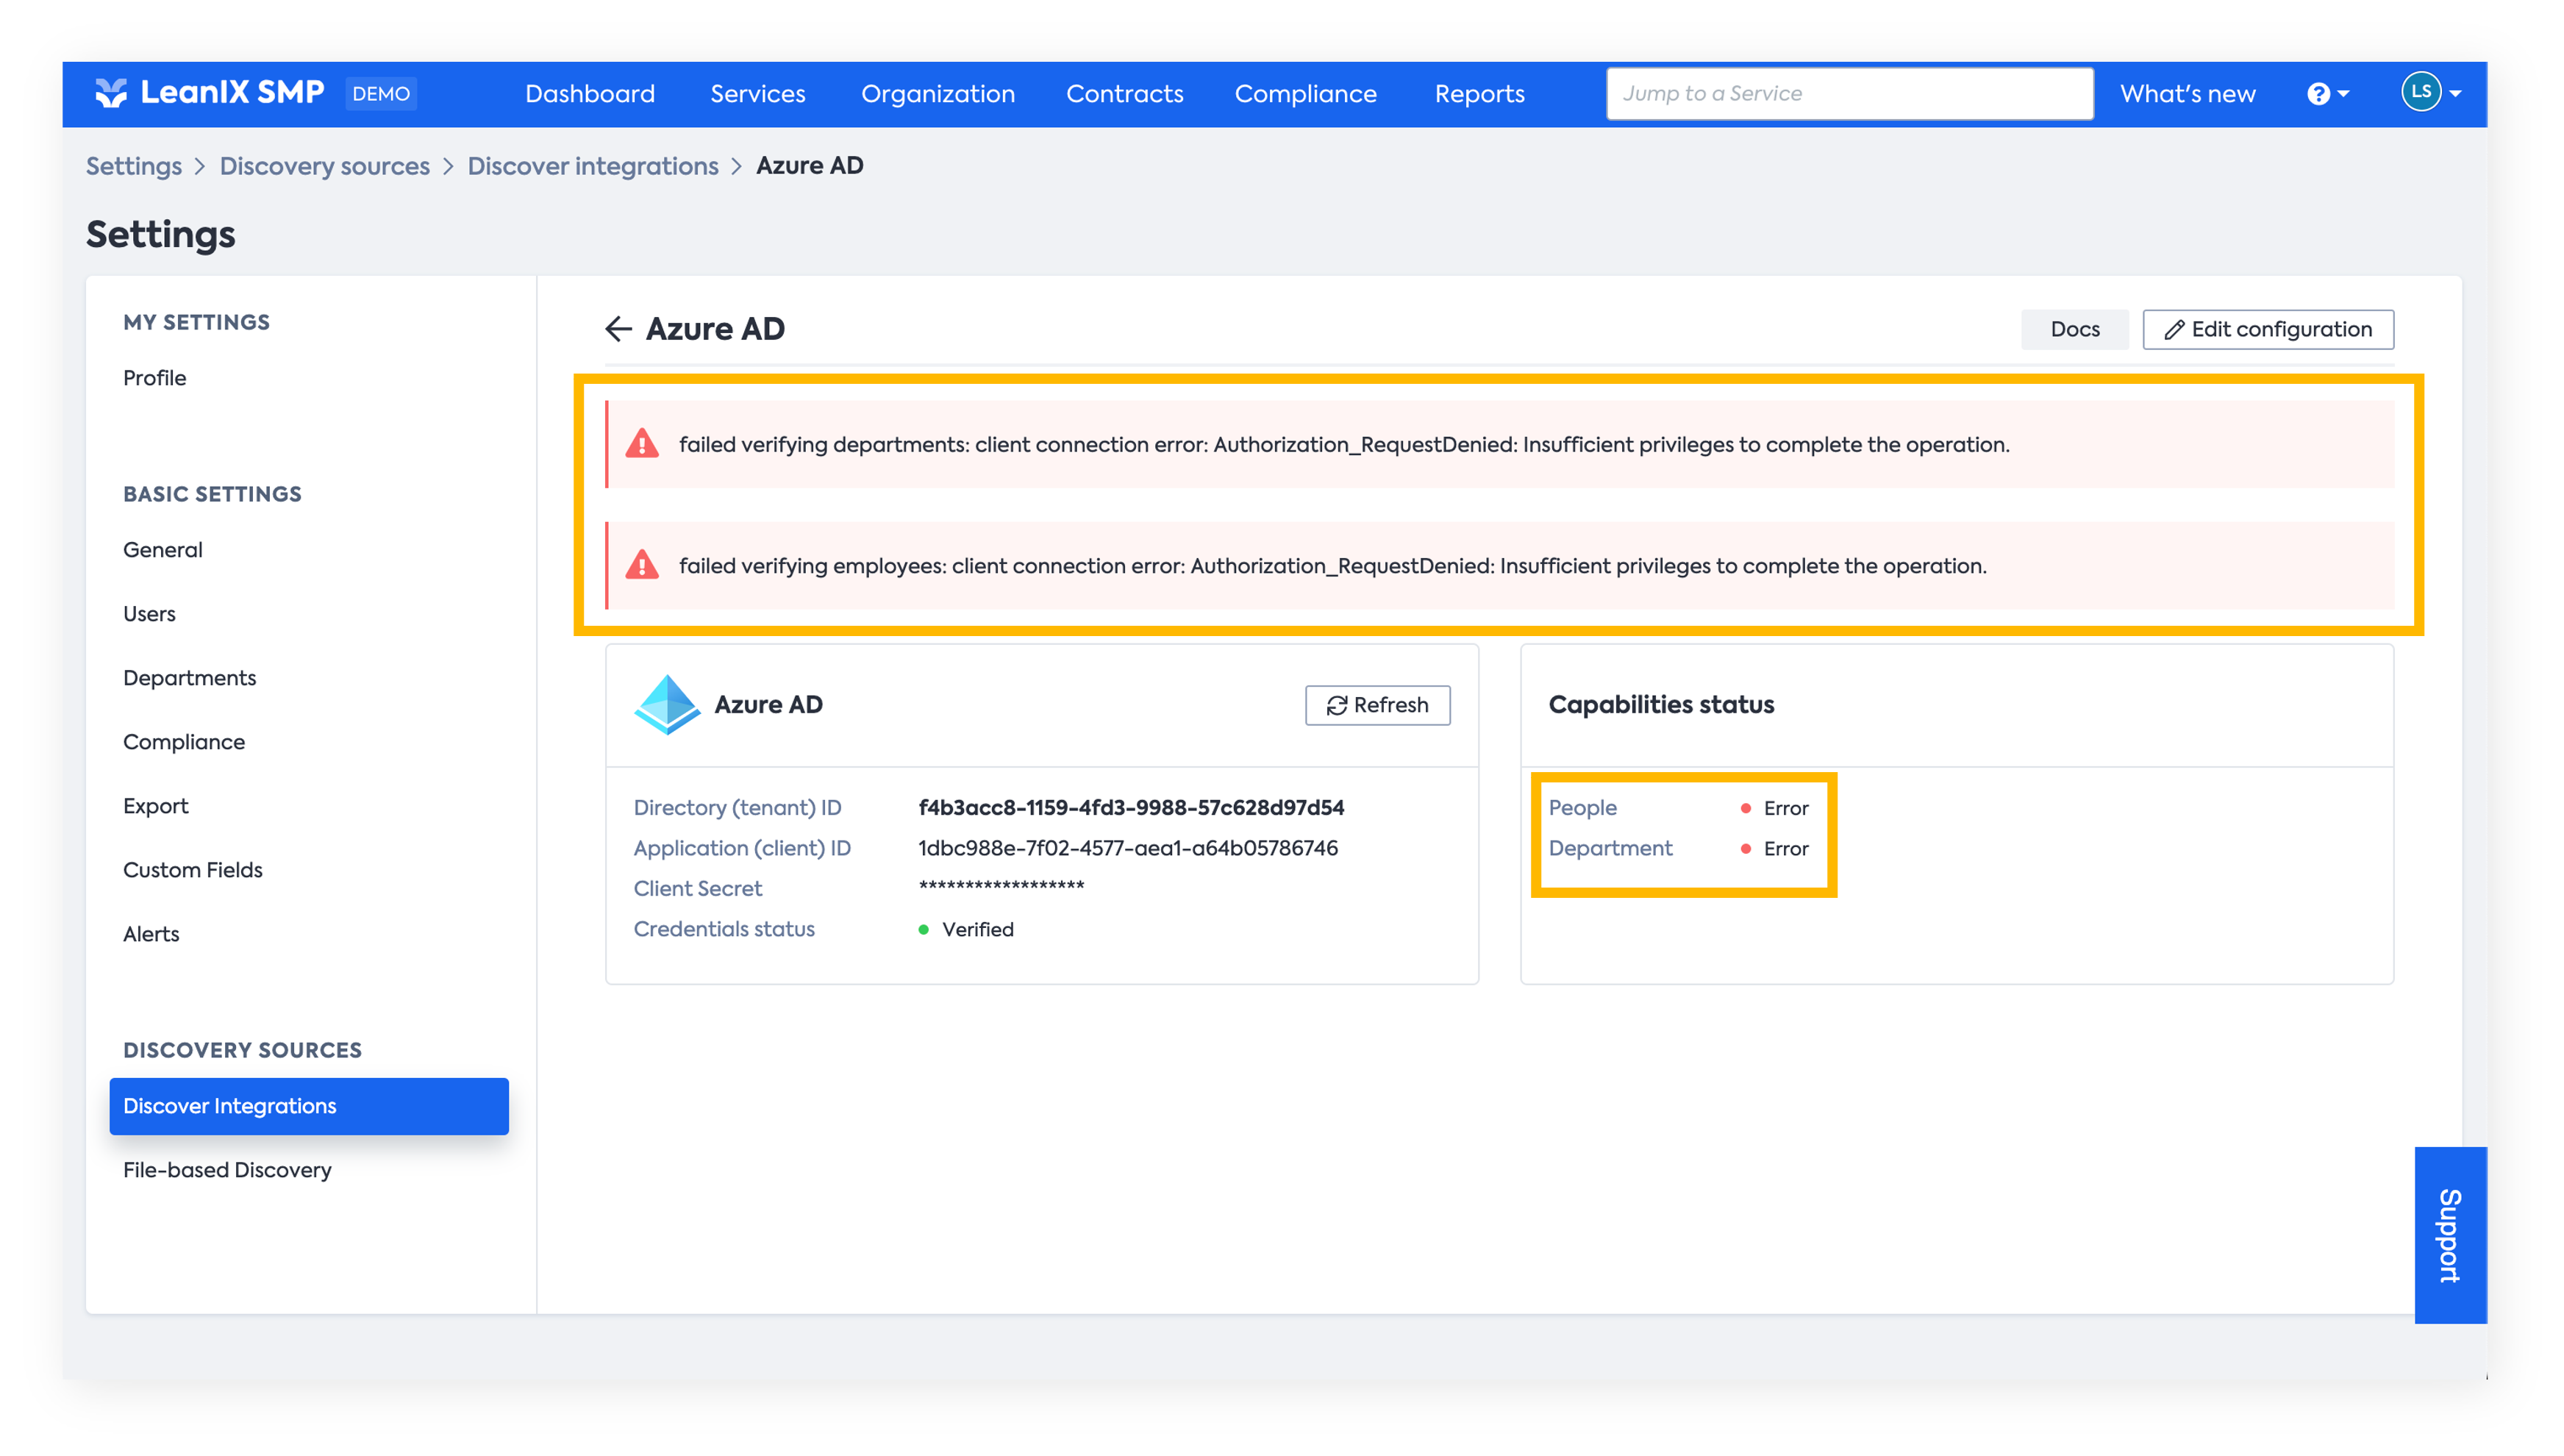The height and width of the screenshot is (1456, 2564).
Task: Select Export in the sidebar
Action: (156, 806)
